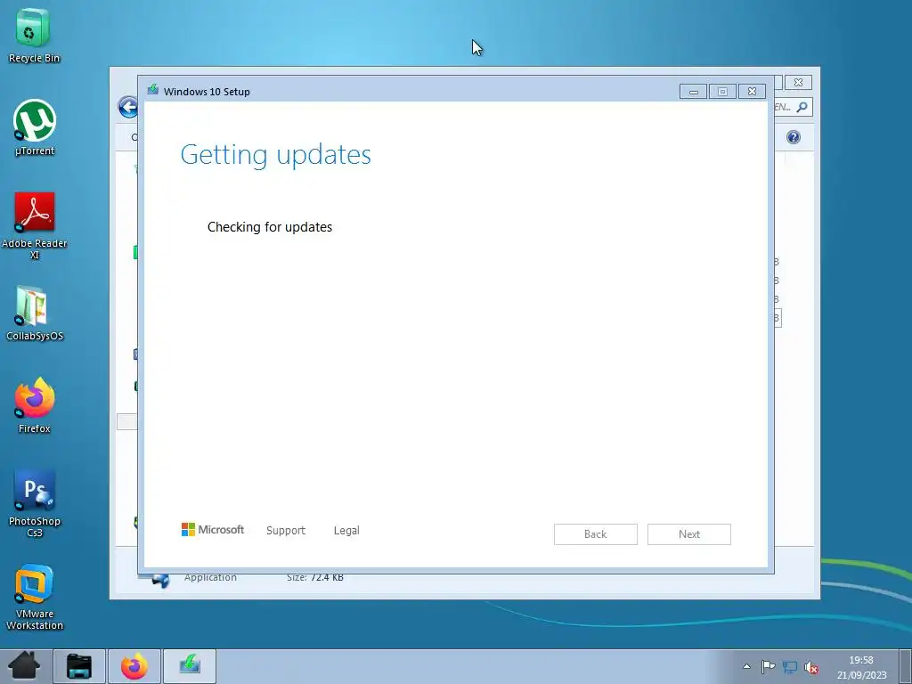Select the CollabSysOS desktop icon
912x684 pixels.
pos(35,313)
